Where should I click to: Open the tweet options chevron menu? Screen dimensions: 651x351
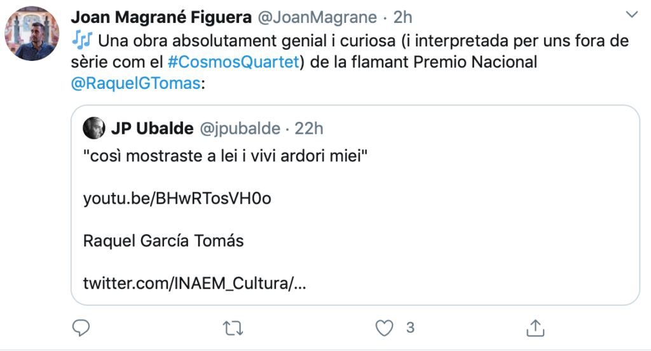631,14
